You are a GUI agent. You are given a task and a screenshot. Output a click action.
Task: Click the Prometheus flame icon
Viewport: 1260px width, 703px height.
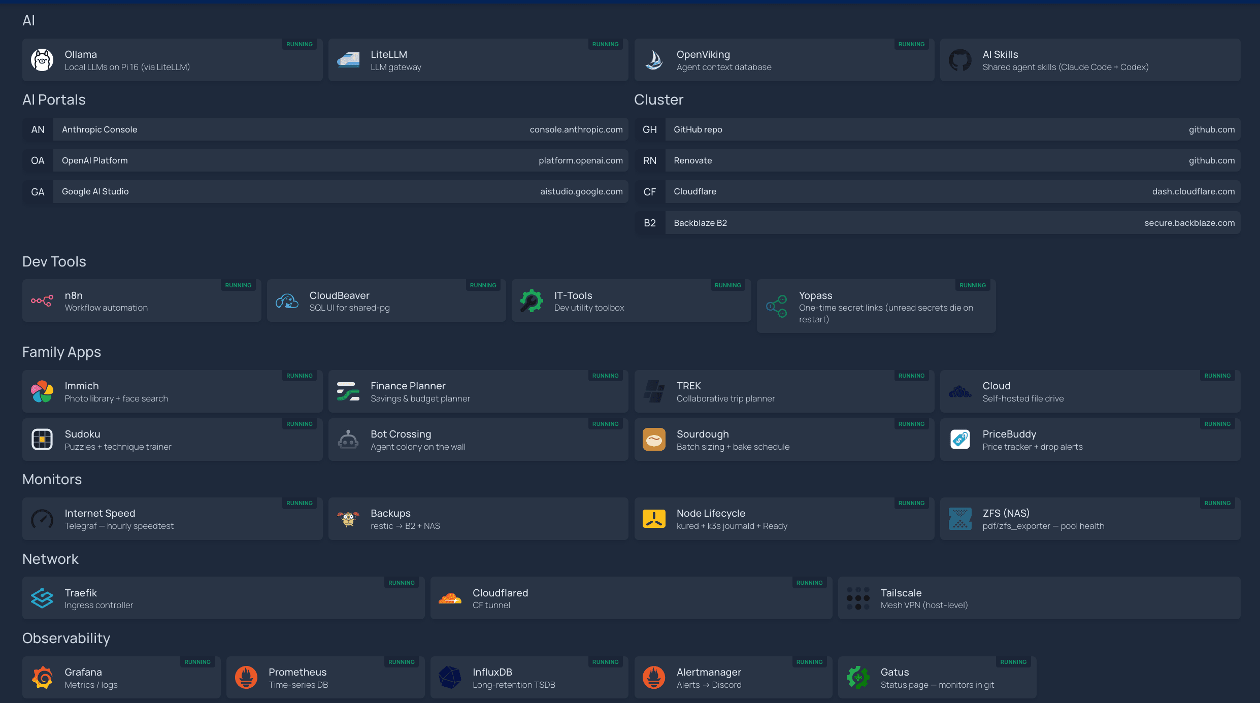point(246,678)
